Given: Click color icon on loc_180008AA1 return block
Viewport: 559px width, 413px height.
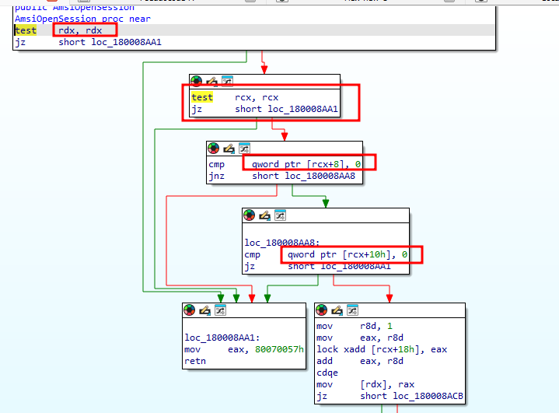Looking at the screenshot, I should pos(190,310).
